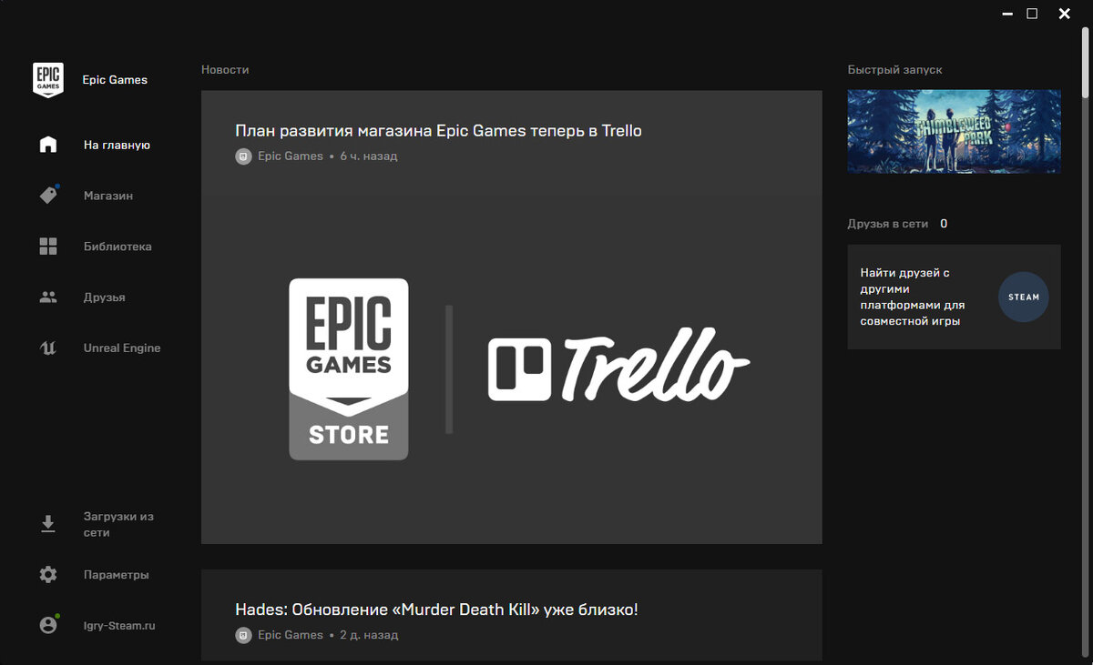Click the Unreal Engine logo icon
Viewport: 1093px width, 665px height.
(48, 348)
